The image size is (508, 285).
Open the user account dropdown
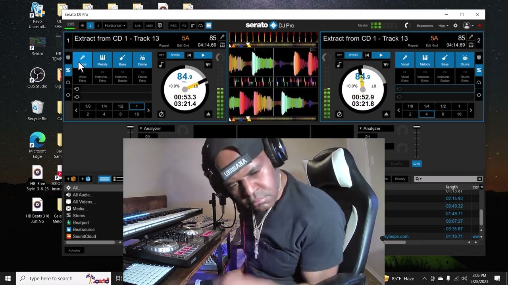(468, 25)
